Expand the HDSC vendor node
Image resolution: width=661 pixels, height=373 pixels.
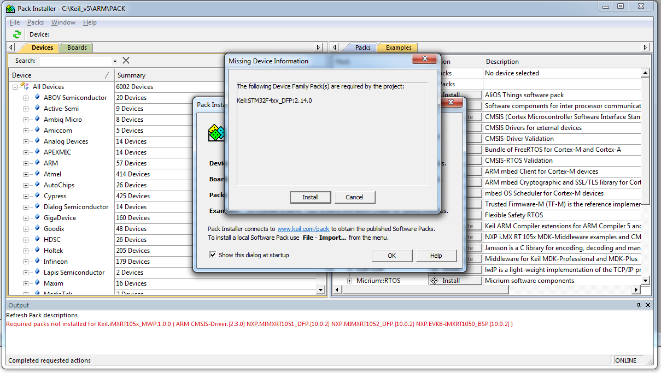(26, 240)
